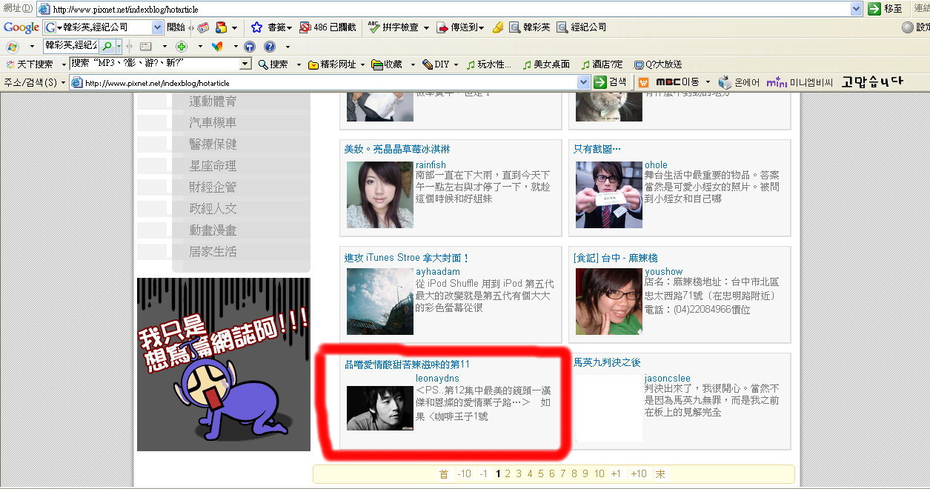Open the MSN butterfly icon
930x489 pixels.
pyautogui.click(x=216, y=46)
